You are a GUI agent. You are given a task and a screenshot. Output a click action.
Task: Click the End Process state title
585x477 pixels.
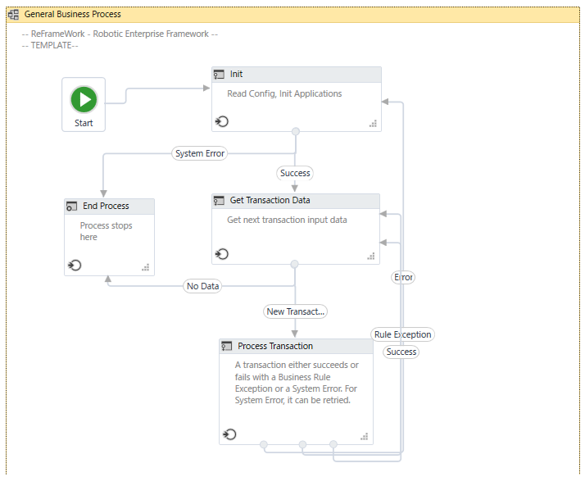[106, 206]
